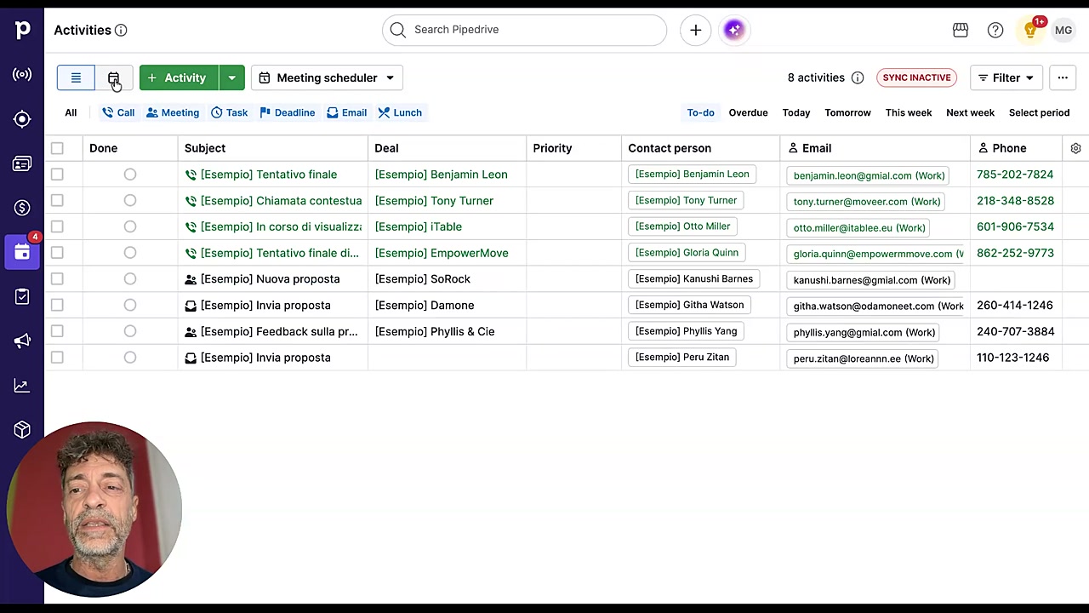
Task: Sort by Subject column header
Action: 205,148
